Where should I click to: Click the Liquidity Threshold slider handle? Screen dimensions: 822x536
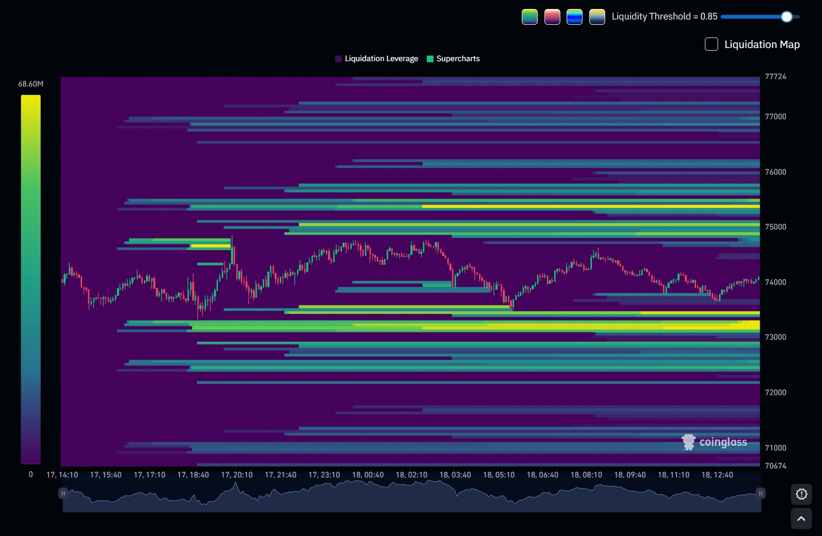pos(787,16)
